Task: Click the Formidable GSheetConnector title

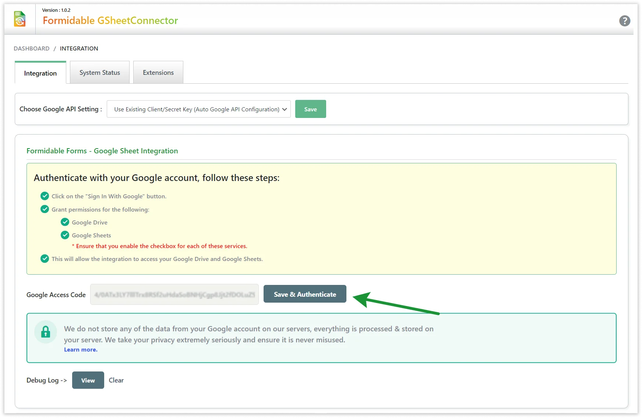Action: pyautogui.click(x=110, y=20)
